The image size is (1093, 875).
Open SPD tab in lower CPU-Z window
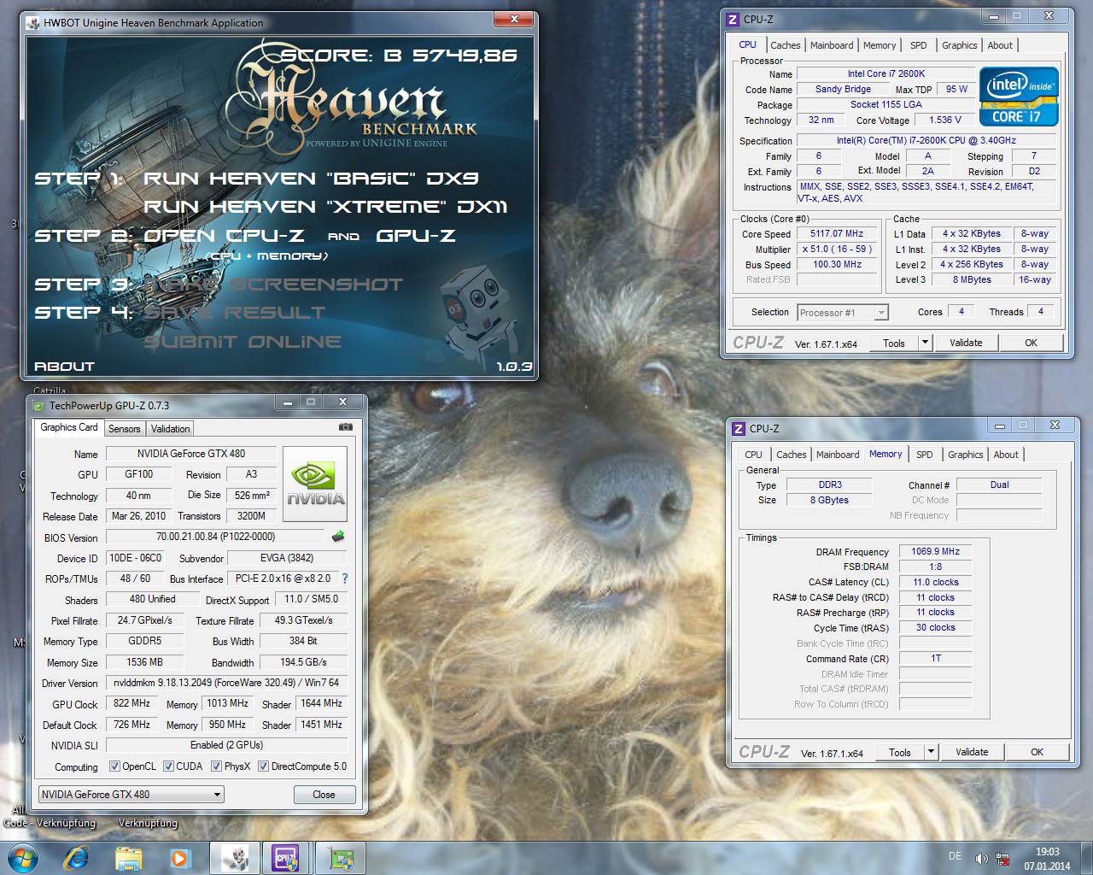(x=925, y=455)
